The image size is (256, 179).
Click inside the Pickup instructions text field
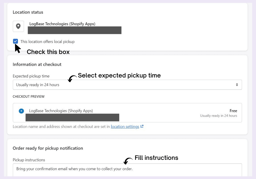pyautogui.click(x=127, y=169)
